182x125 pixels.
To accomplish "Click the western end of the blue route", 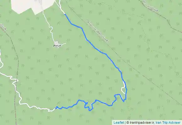I will click(x=56, y=108).
